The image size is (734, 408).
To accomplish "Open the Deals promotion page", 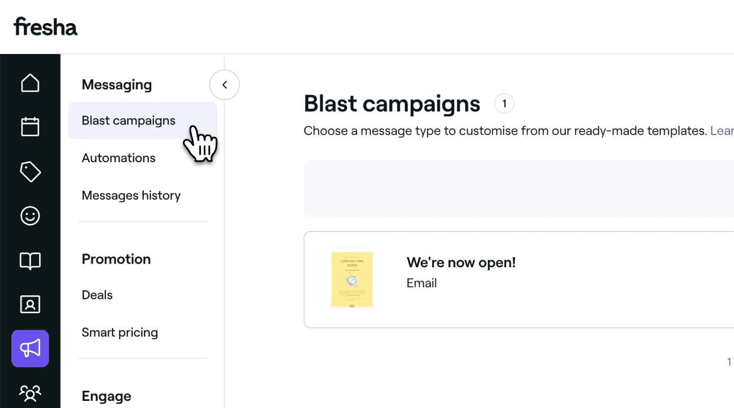I will [97, 295].
